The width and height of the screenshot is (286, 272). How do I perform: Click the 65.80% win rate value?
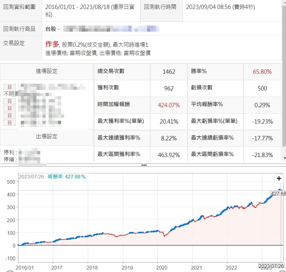point(262,72)
